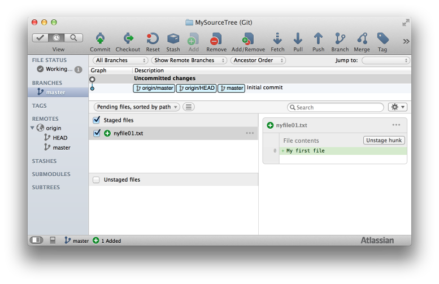Open Pending files, sorted by path dropdown
The image size is (439, 284).
[137, 107]
